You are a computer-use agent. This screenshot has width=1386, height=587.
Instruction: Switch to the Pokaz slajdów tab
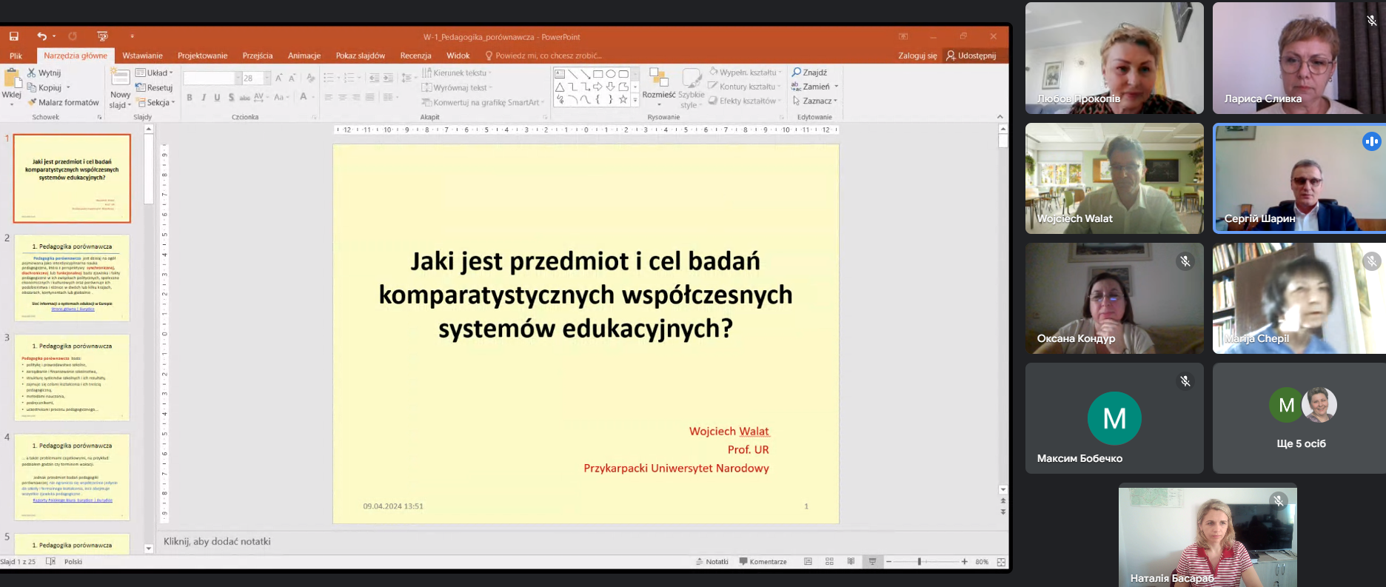pos(360,56)
